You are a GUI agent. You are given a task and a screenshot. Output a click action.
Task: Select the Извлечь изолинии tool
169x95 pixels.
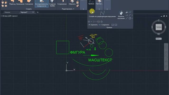coord(121,15)
